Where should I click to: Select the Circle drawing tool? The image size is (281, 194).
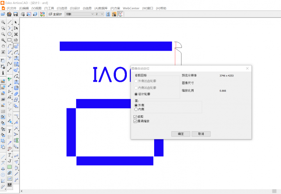[10, 34]
